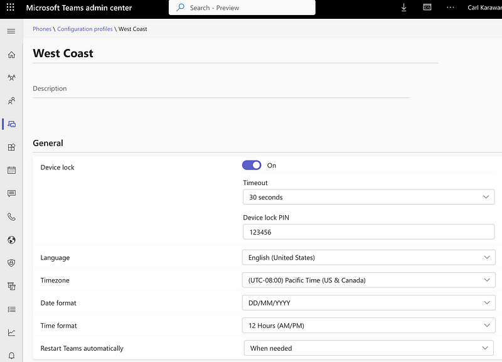This screenshot has width=502, height=362.
Task: Open the Teams devices sidebar icon
Action: pos(12,124)
